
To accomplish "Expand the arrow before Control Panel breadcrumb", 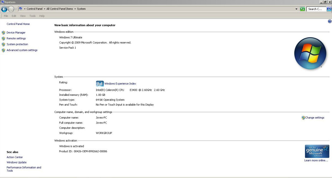I will pos(25,9).
